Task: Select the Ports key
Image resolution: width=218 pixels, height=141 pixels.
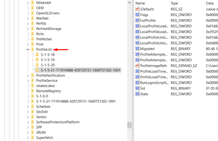Action: [40, 34]
